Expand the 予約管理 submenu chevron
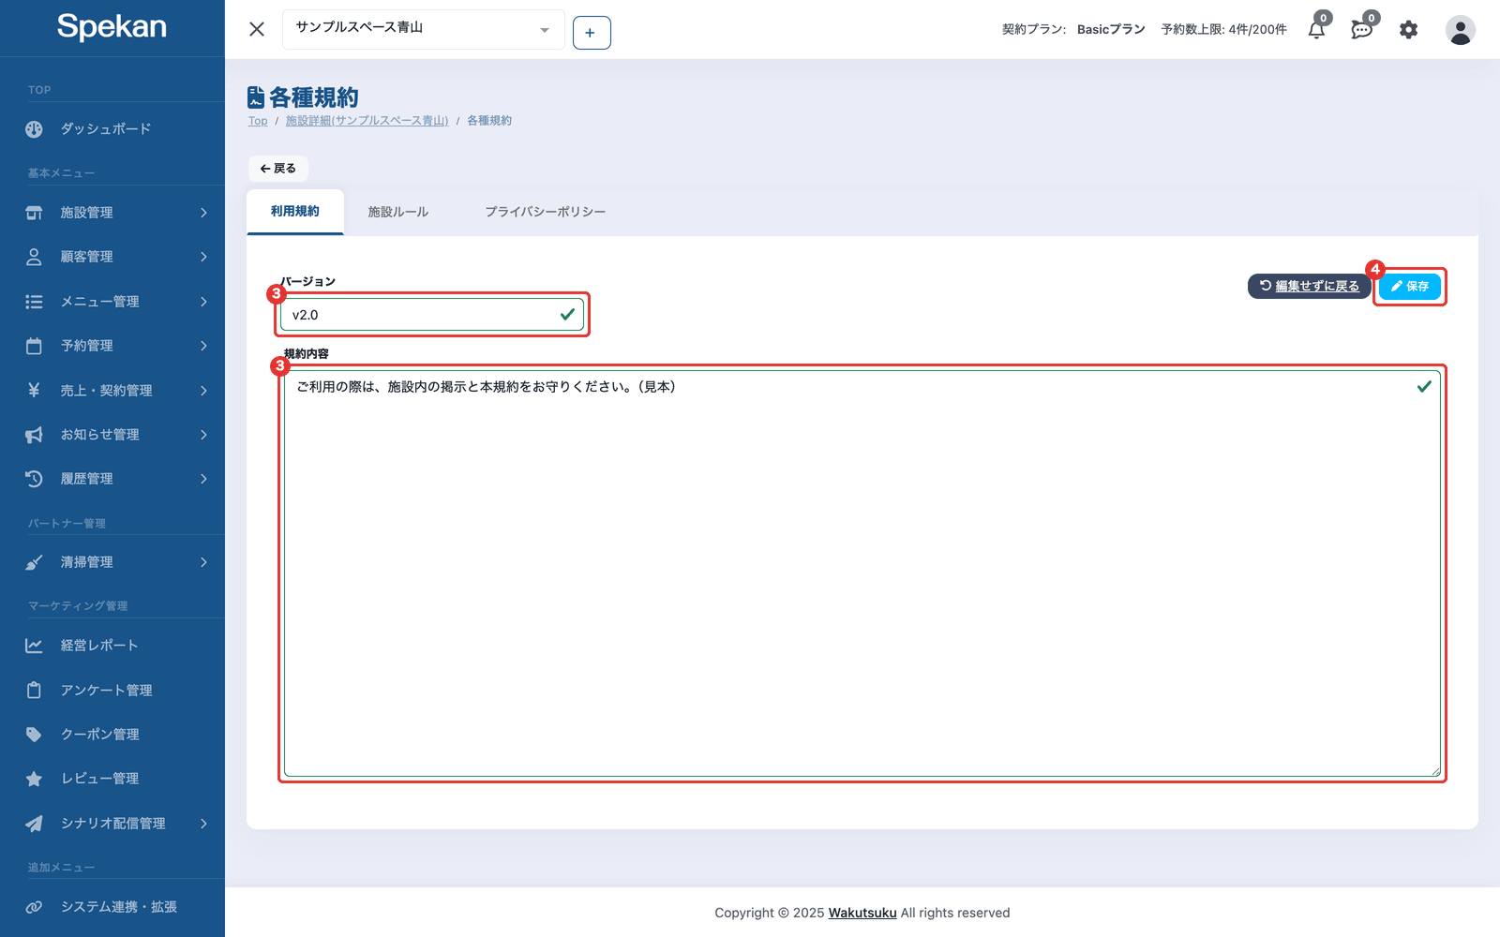Screen dimensions: 1500x937 tap(203, 346)
